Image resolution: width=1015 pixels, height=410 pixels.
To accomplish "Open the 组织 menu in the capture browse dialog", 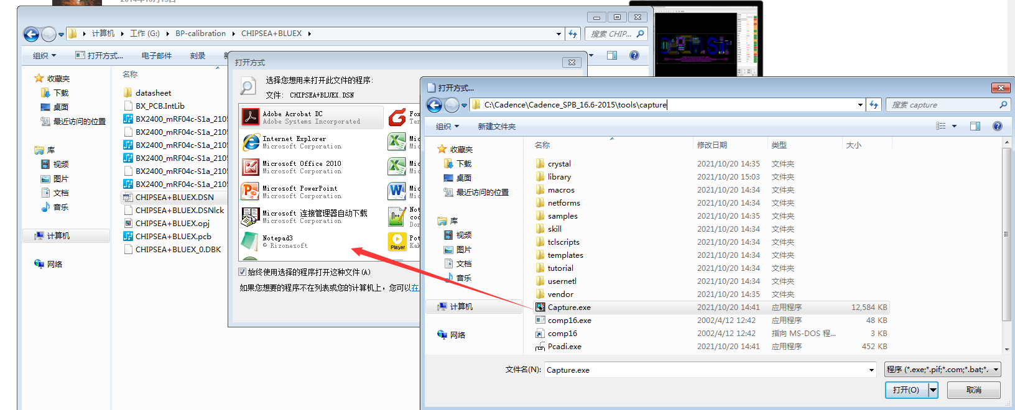I will (448, 127).
